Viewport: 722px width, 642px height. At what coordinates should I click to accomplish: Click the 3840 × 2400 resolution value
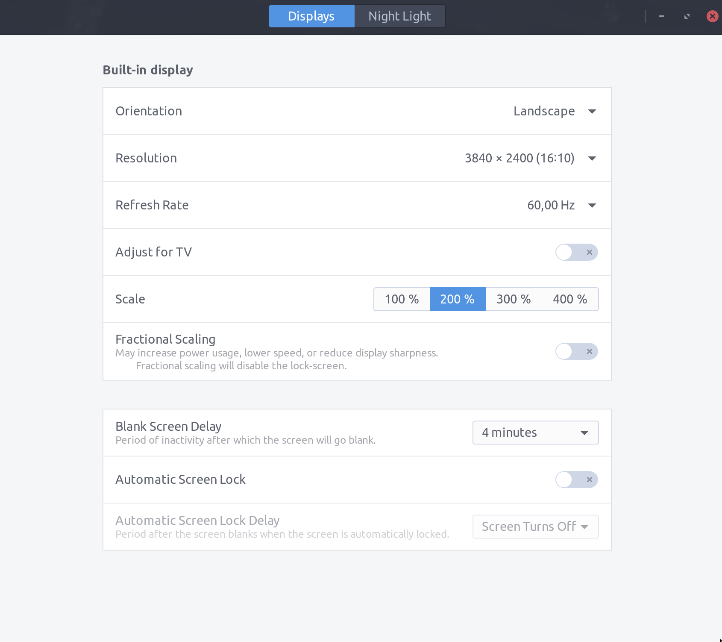[x=519, y=158]
